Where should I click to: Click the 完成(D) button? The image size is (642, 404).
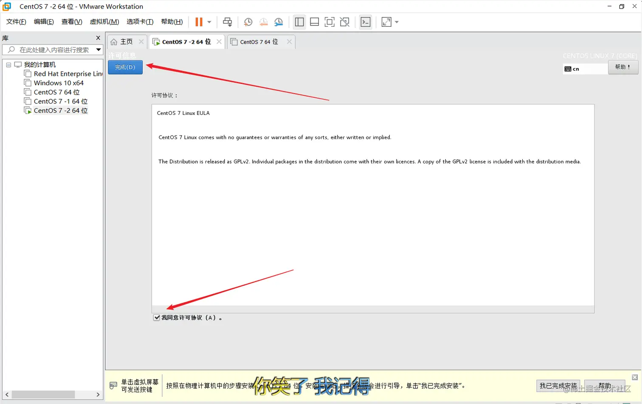pos(125,67)
